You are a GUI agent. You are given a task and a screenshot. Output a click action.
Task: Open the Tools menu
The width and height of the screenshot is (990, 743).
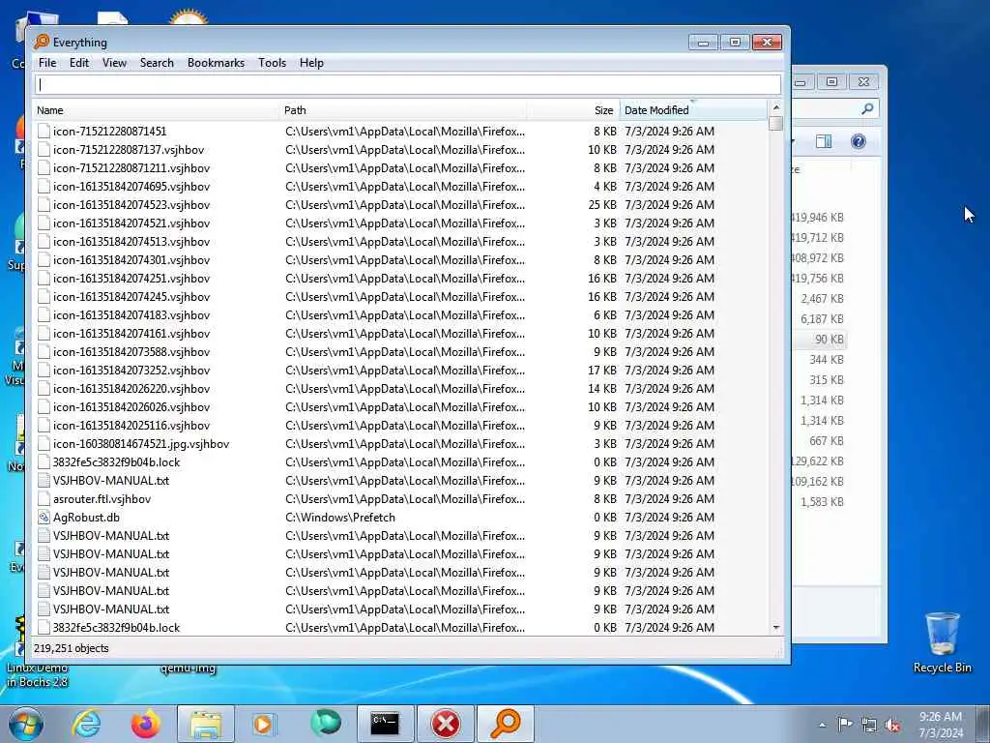[x=272, y=63]
